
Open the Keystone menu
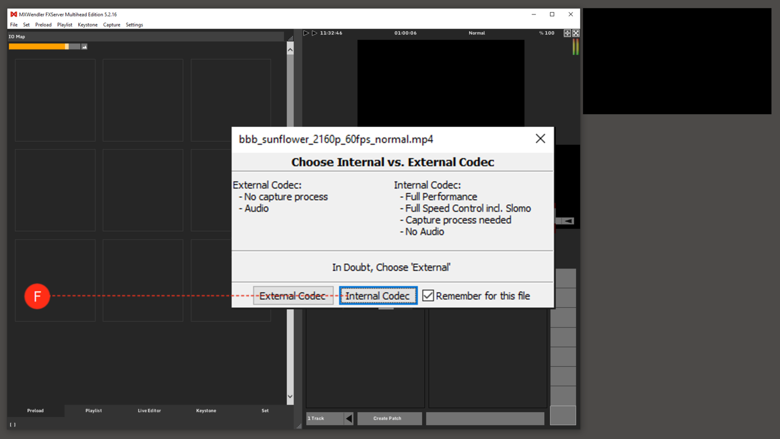coord(87,25)
